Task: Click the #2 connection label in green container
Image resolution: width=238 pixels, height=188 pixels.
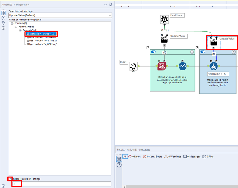Action: click(164, 52)
